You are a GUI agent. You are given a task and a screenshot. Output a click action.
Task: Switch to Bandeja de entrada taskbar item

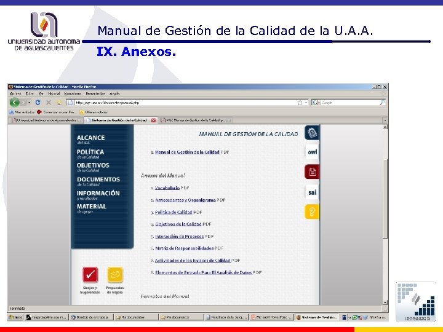point(92,317)
